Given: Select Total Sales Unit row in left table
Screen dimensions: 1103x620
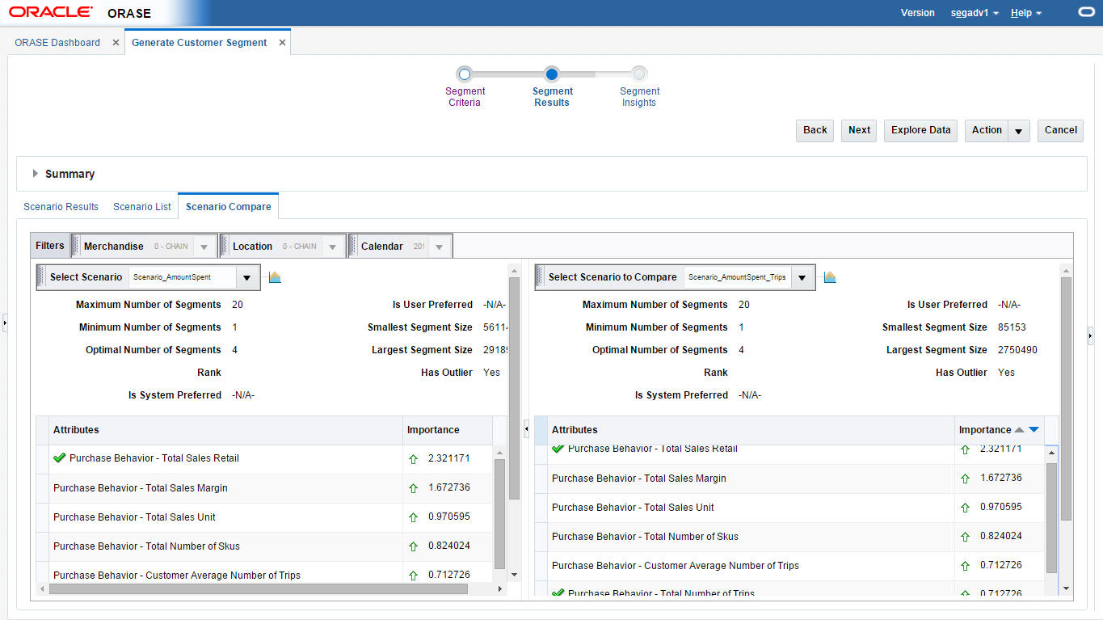Looking at the screenshot, I should [x=264, y=517].
